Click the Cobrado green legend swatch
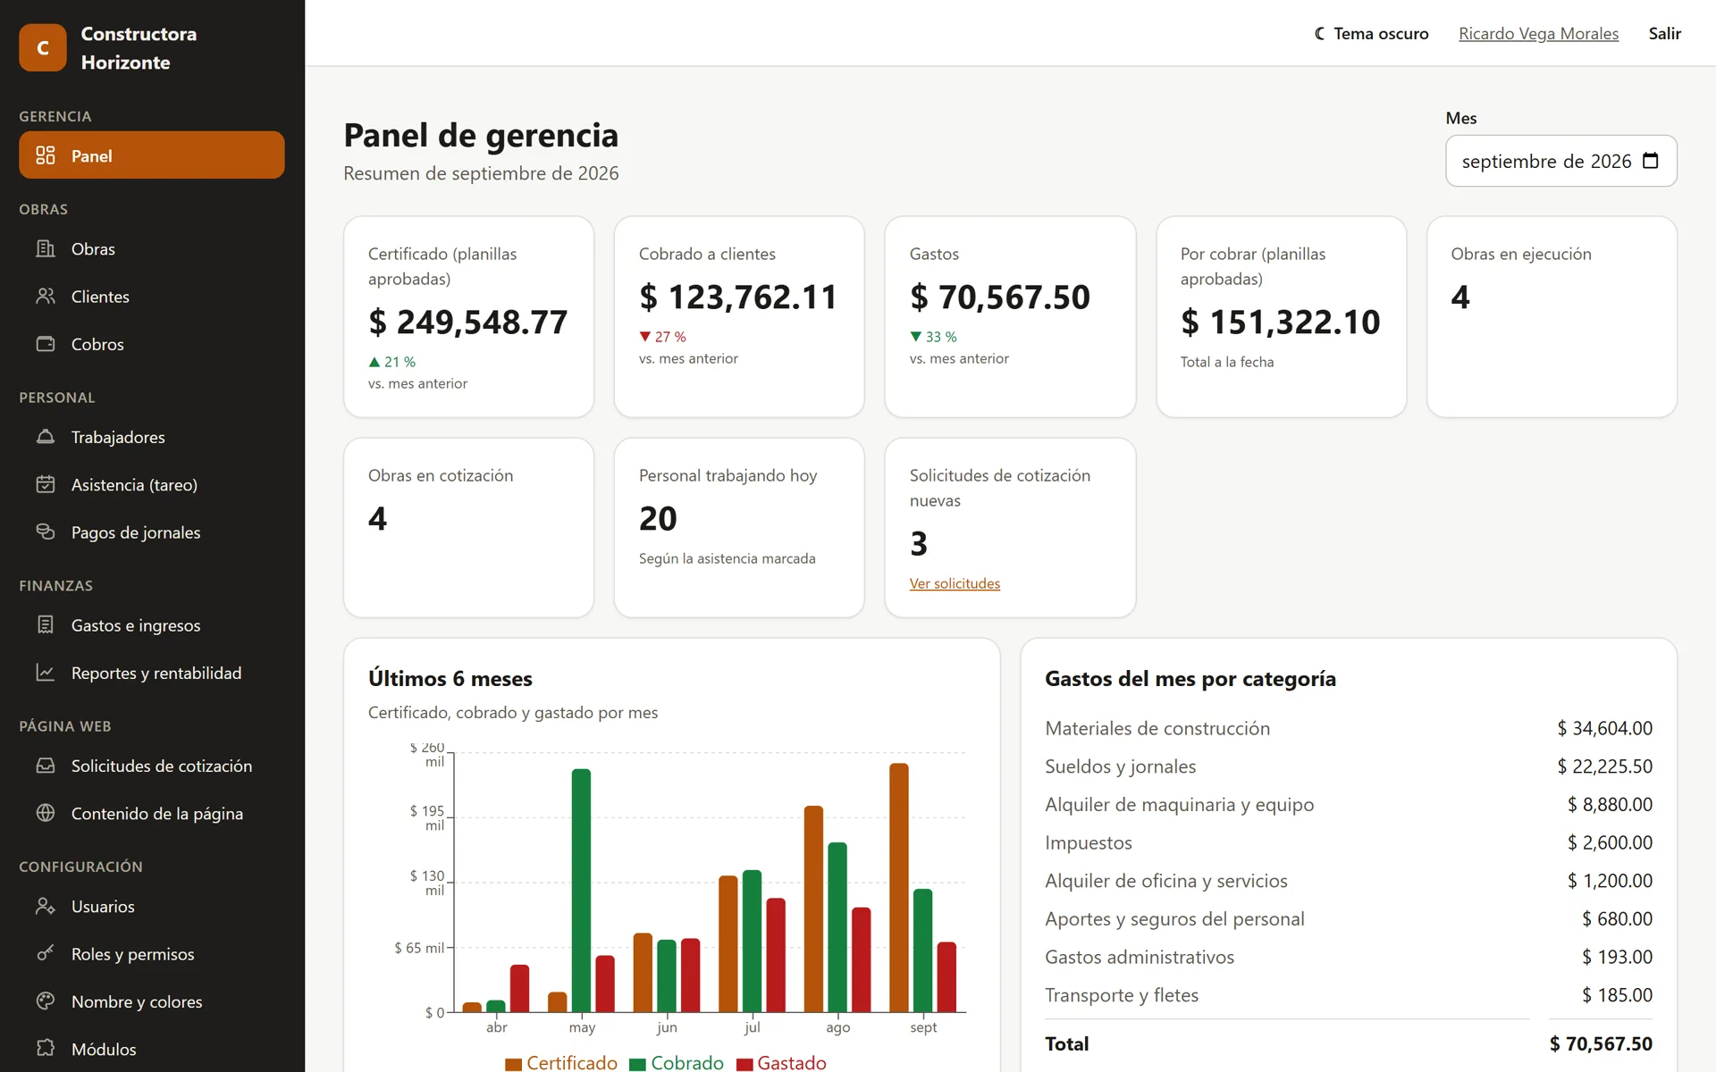1716x1072 pixels. pos(637,1064)
